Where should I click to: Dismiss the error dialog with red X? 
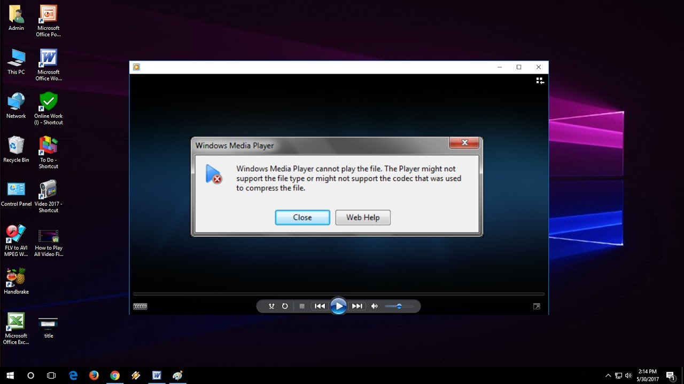(x=464, y=142)
